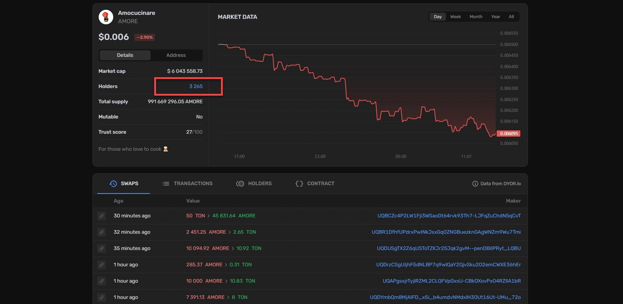The height and width of the screenshot is (304, 623).
Task: Click link icon on 30 minutes ago swap
Action: (x=102, y=216)
